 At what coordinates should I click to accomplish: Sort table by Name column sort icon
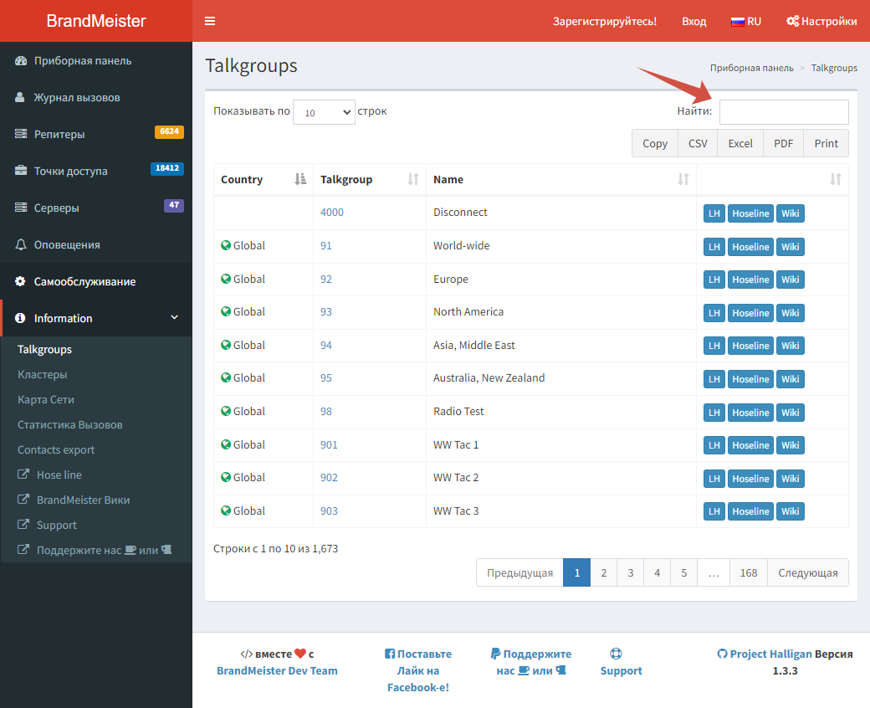[683, 179]
